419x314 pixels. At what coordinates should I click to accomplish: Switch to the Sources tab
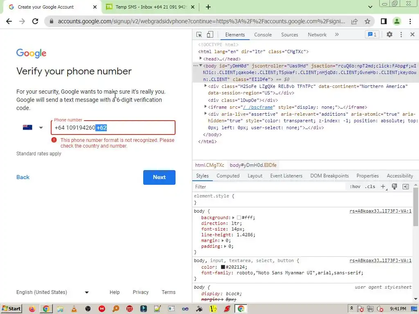point(289,35)
